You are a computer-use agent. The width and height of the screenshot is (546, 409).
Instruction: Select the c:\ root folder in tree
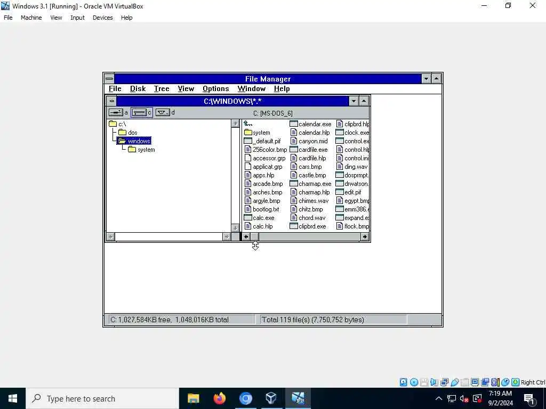click(117, 124)
